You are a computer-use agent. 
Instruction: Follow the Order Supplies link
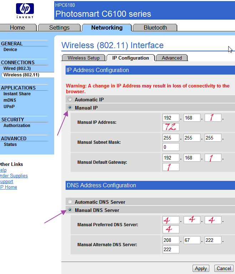pos(14,176)
